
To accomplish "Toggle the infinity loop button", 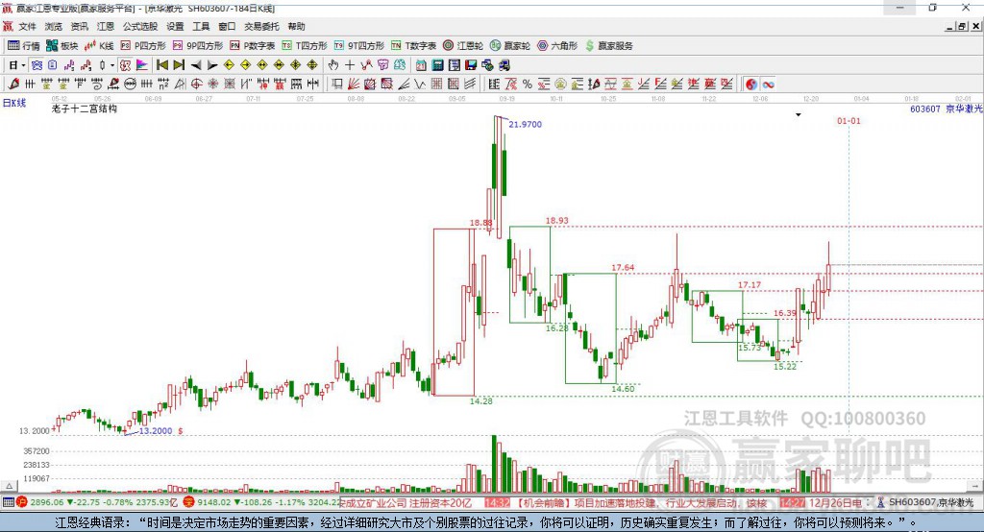I will [x=768, y=85].
